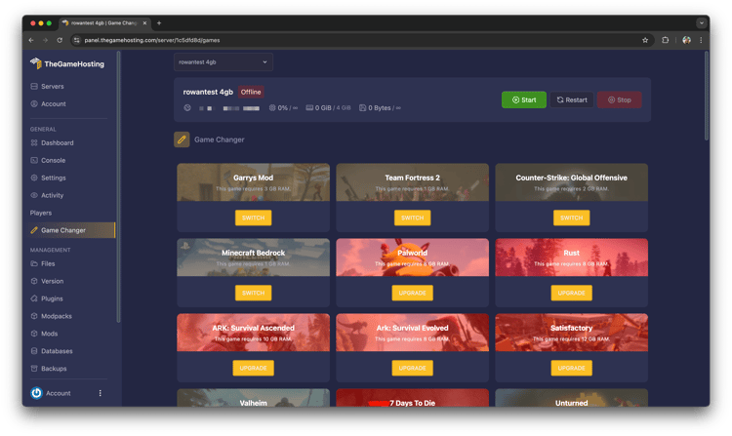The height and width of the screenshot is (436, 732).
Task: Click the browser profile avatar icon
Action: (686, 40)
